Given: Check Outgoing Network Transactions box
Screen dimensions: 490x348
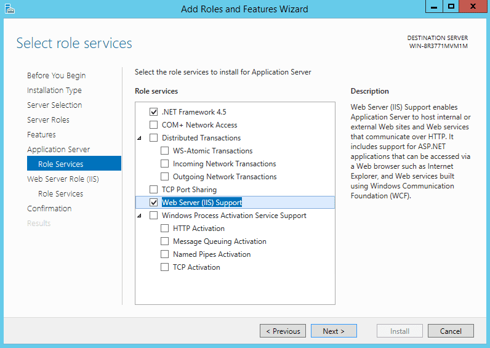Looking at the screenshot, I should [165, 177].
